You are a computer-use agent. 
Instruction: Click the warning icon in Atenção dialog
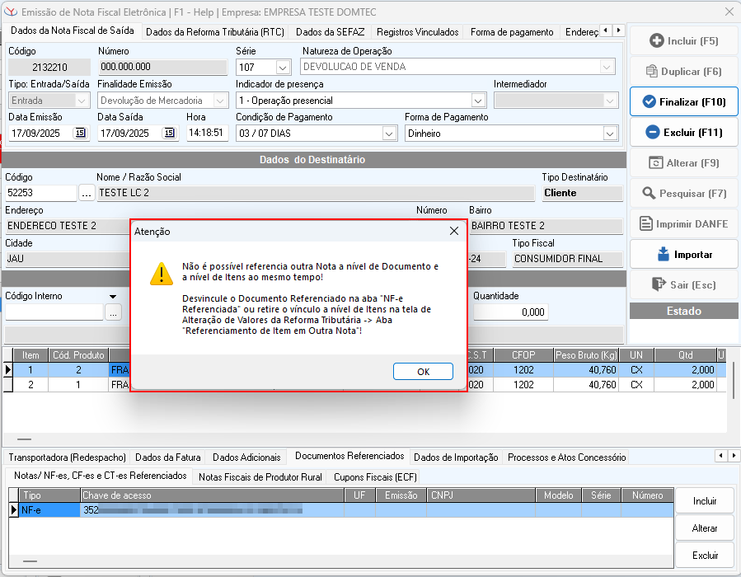(161, 274)
